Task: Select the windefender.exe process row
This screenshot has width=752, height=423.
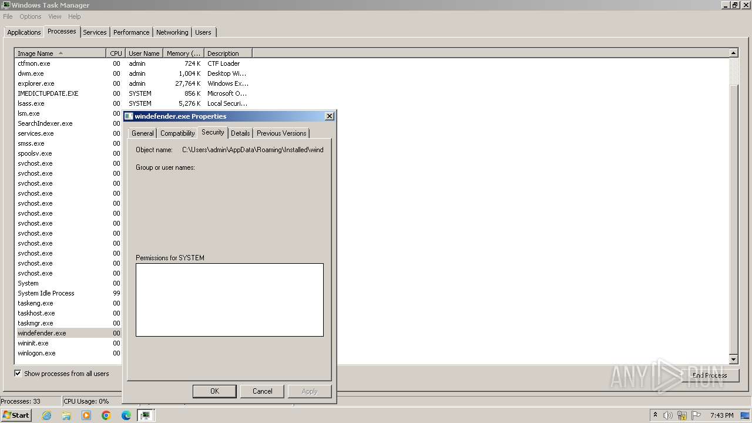Action: click(x=69, y=333)
